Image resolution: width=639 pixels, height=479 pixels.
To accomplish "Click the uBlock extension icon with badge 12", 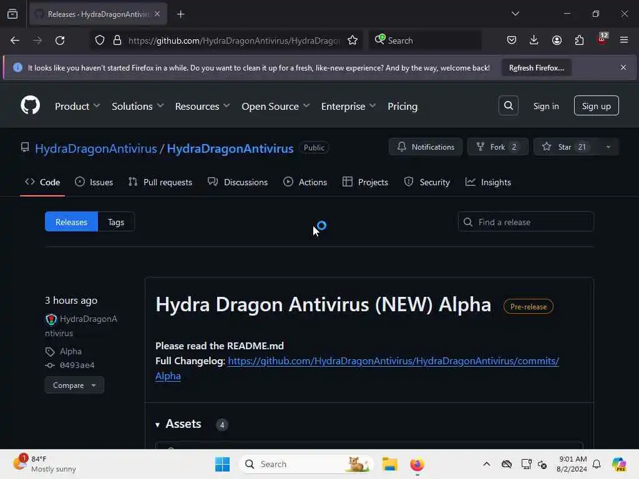I will click(602, 39).
